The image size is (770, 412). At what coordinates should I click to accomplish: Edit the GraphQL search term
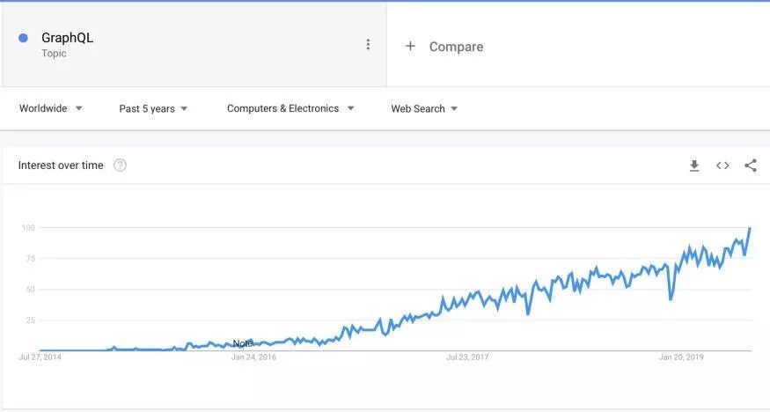click(67, 38)
